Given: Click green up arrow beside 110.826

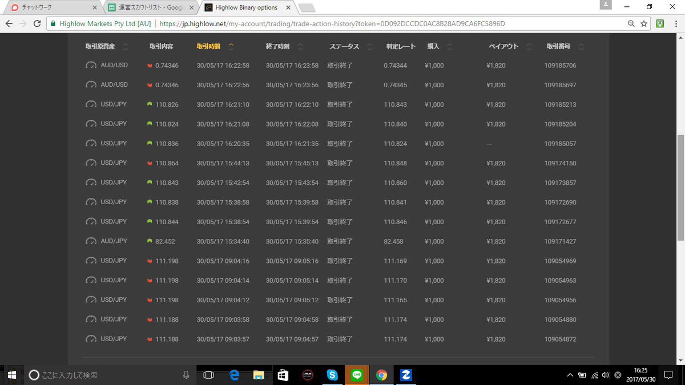Looking at the screenshot, I should [x=150, y=104].
